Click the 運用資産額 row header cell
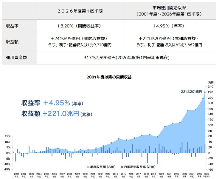This screenshot has height=179, width=219. coord(20,58)
